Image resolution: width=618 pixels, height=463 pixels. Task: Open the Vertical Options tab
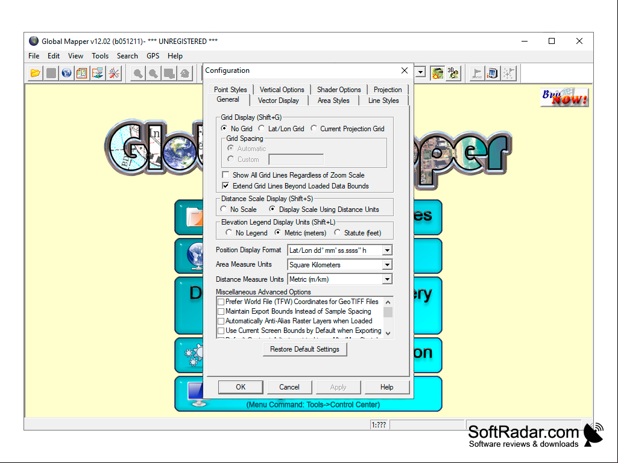click(282, 90)
